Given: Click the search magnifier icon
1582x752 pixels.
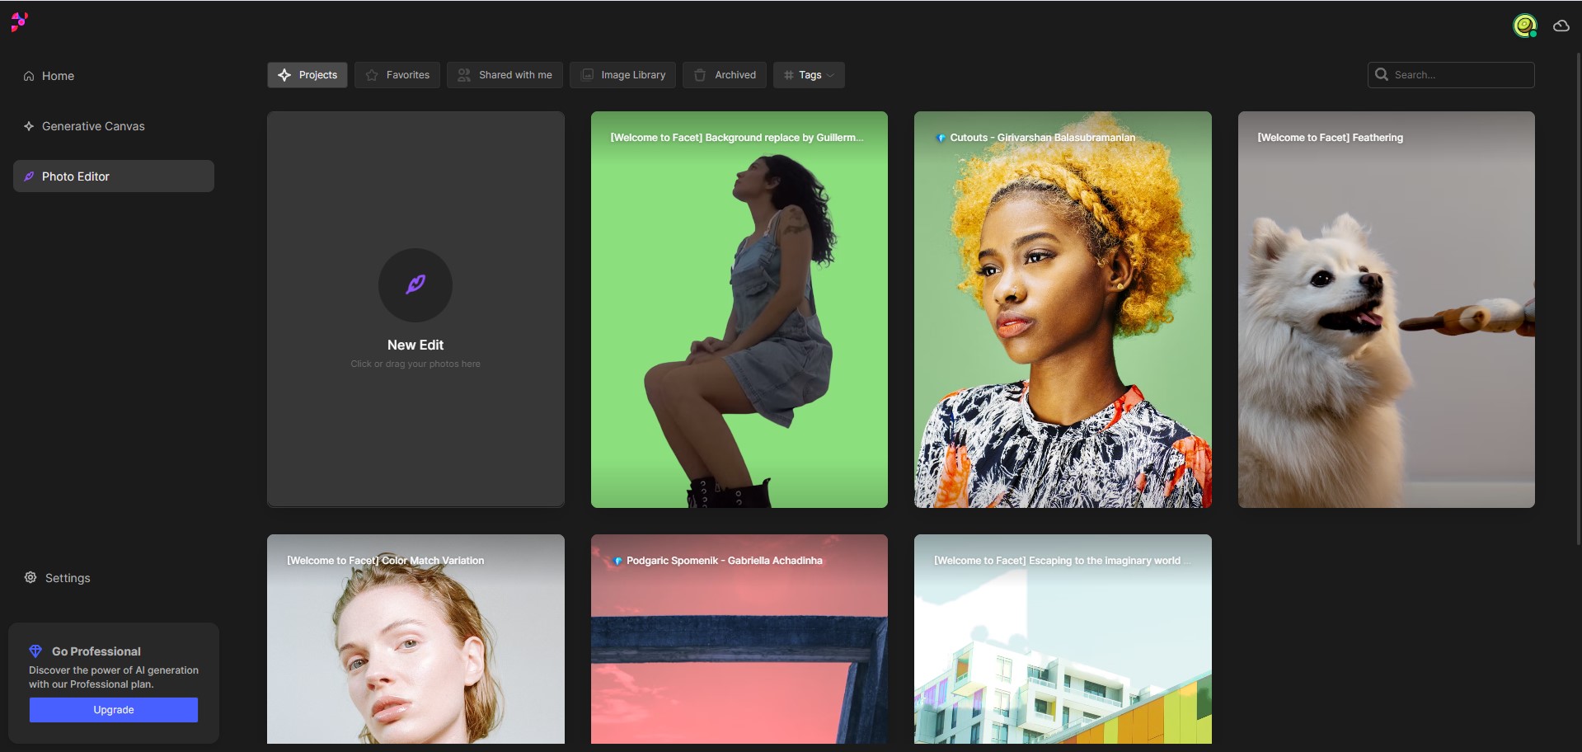Looking at the screenshot, I should click(1382, 74).
